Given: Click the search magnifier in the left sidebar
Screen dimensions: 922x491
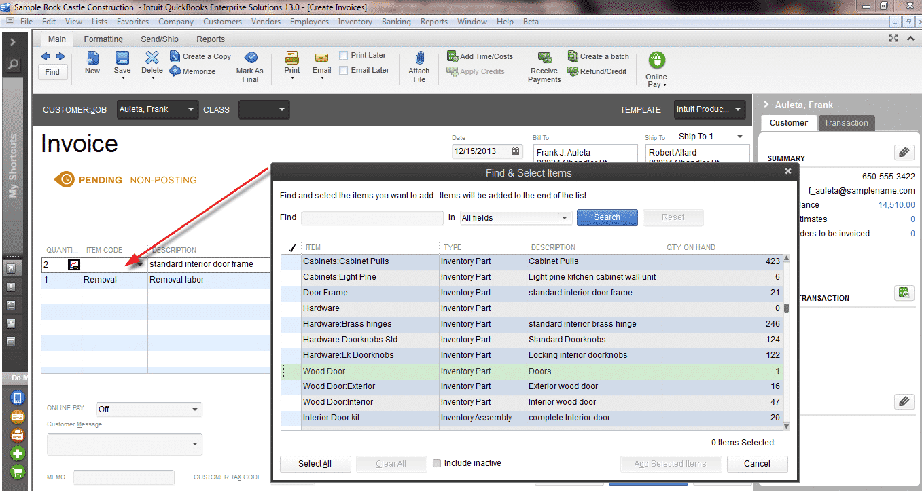Looking at the screenshot, I should (x=14, y=65).
